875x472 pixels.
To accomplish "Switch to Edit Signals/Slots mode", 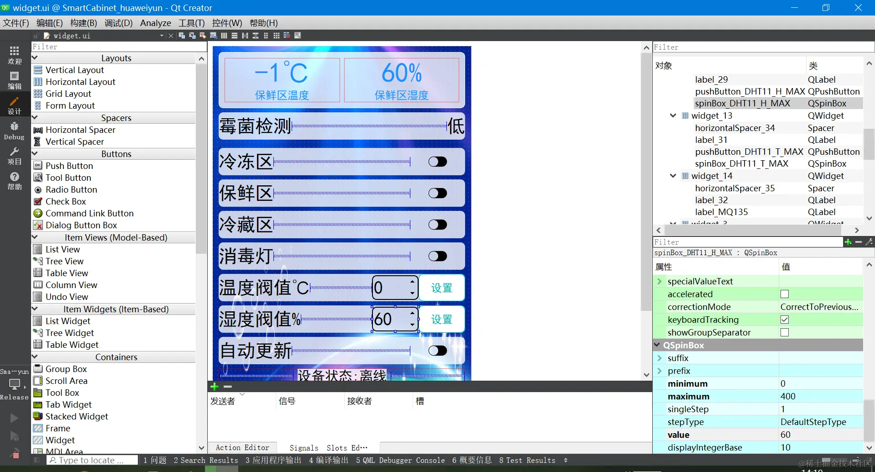I will click(192, 36).
